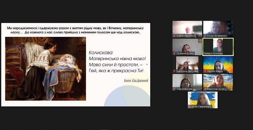
Task: Click the mother and cradle painting
Action: 46,69
